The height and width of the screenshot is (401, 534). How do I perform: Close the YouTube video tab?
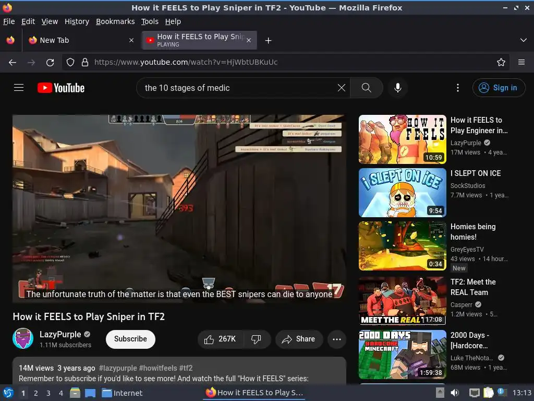click(x=249, y=40)
